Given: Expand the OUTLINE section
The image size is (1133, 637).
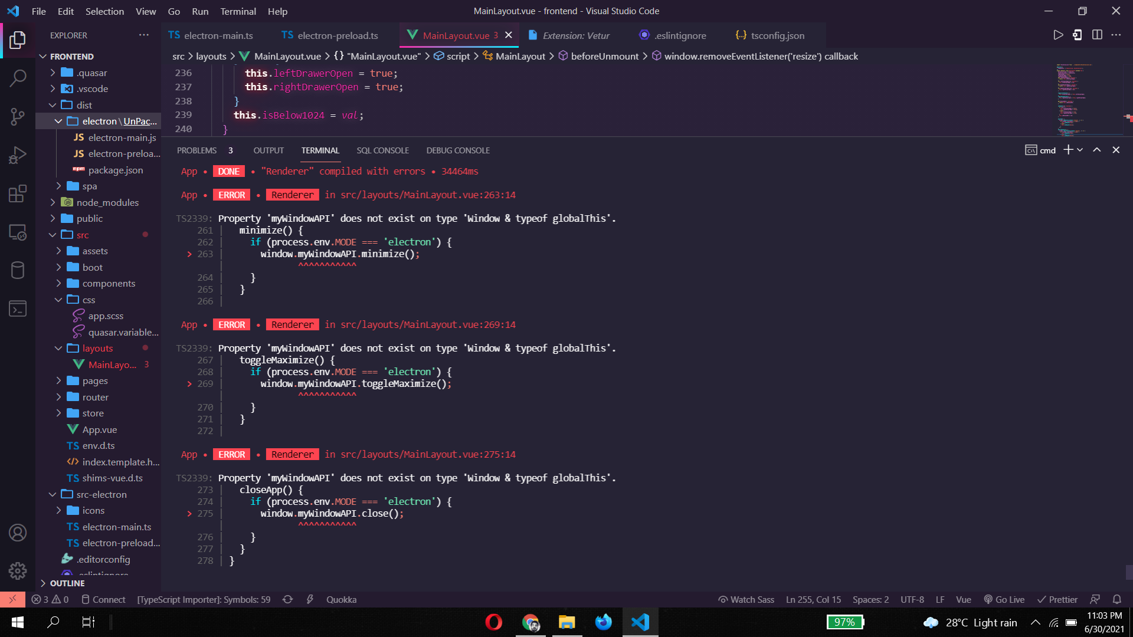Looking at the screenshot, I should click(x=67, y=583).
